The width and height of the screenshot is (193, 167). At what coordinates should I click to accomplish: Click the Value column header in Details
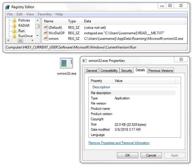[x=144, y=81]
